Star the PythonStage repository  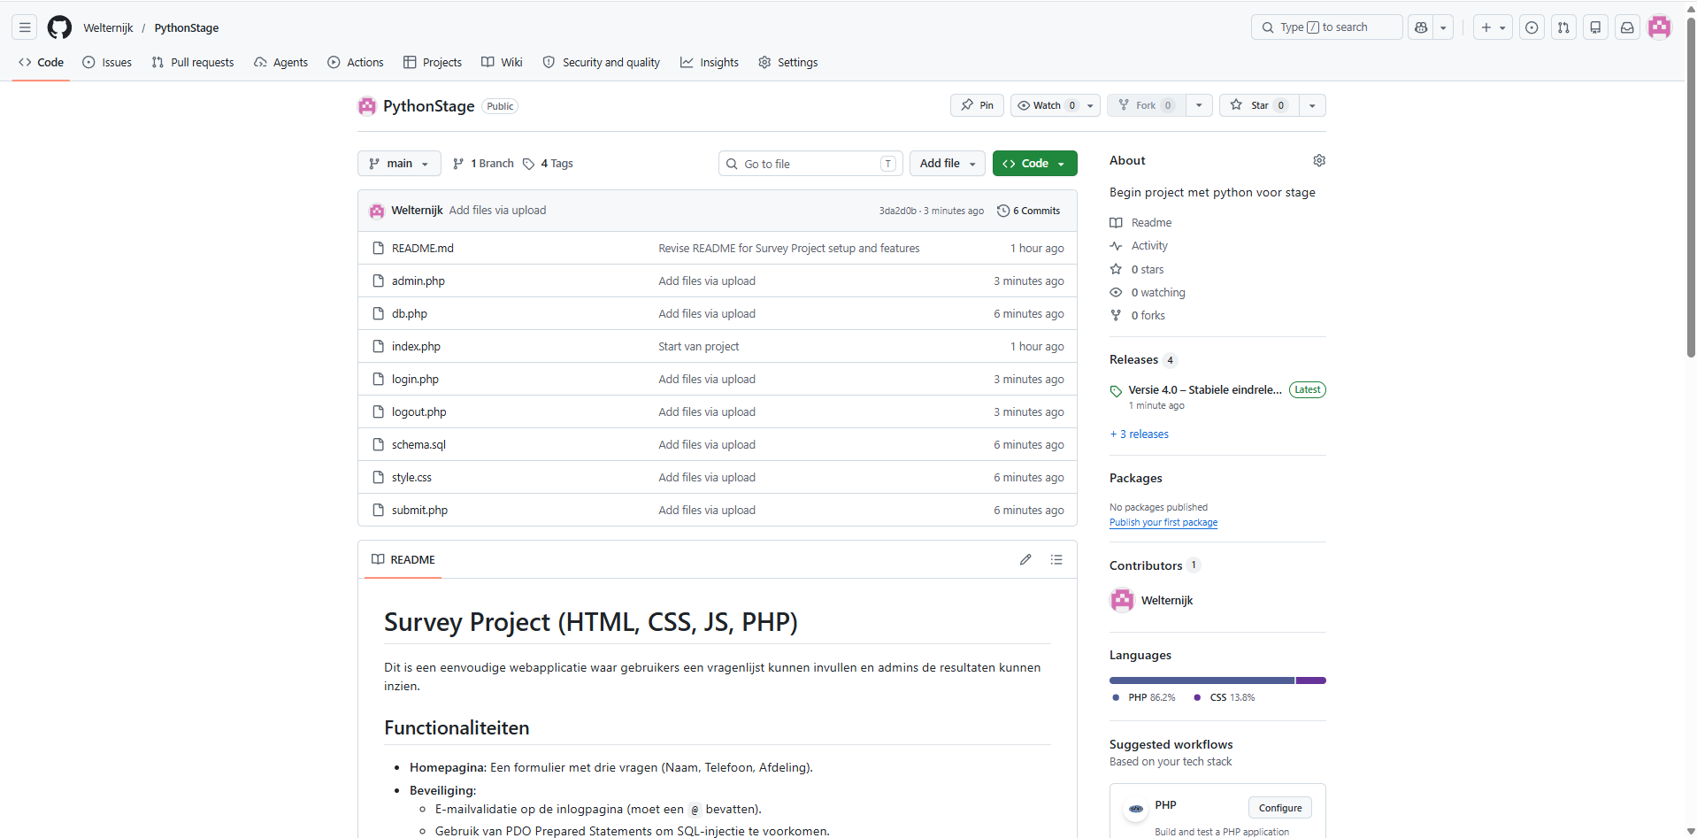[1259, 105]
